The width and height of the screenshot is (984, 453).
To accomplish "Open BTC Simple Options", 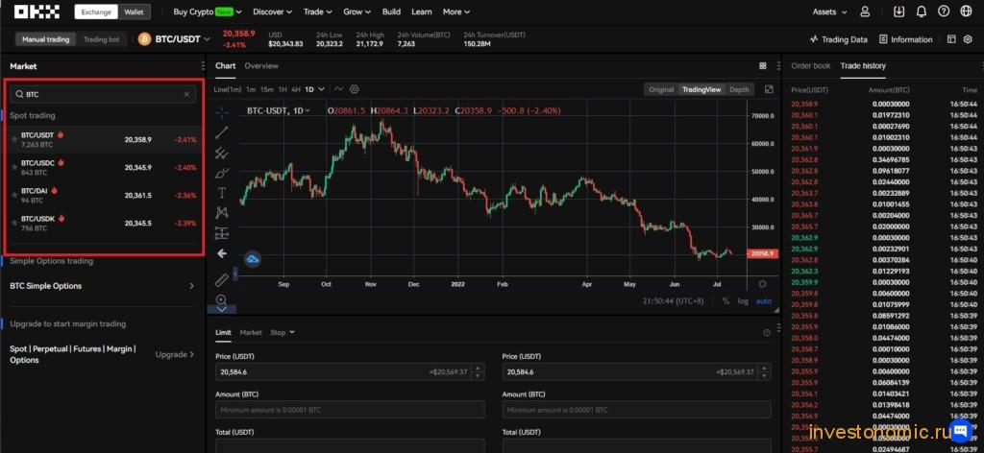I will [x=102, y=286].
